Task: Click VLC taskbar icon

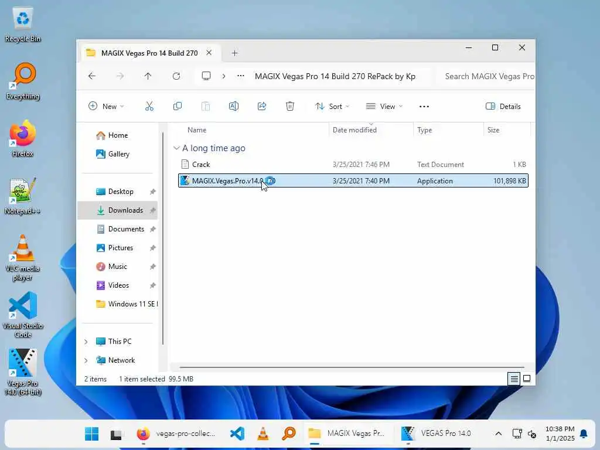Action: point(263,434)
